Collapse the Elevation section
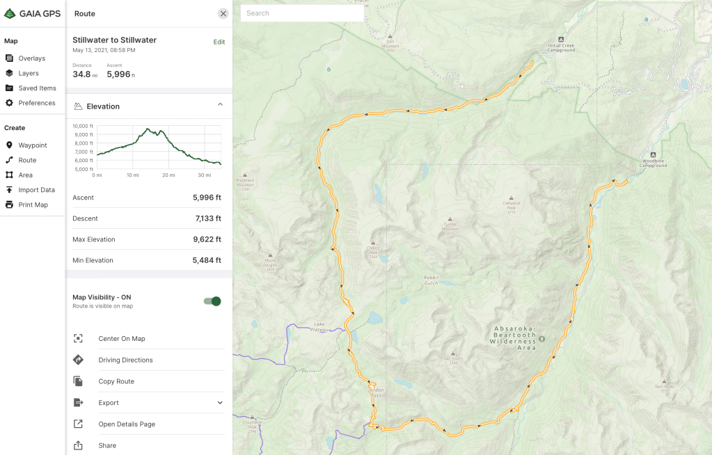This screenshot has height=455, width=712. point(220,105)
